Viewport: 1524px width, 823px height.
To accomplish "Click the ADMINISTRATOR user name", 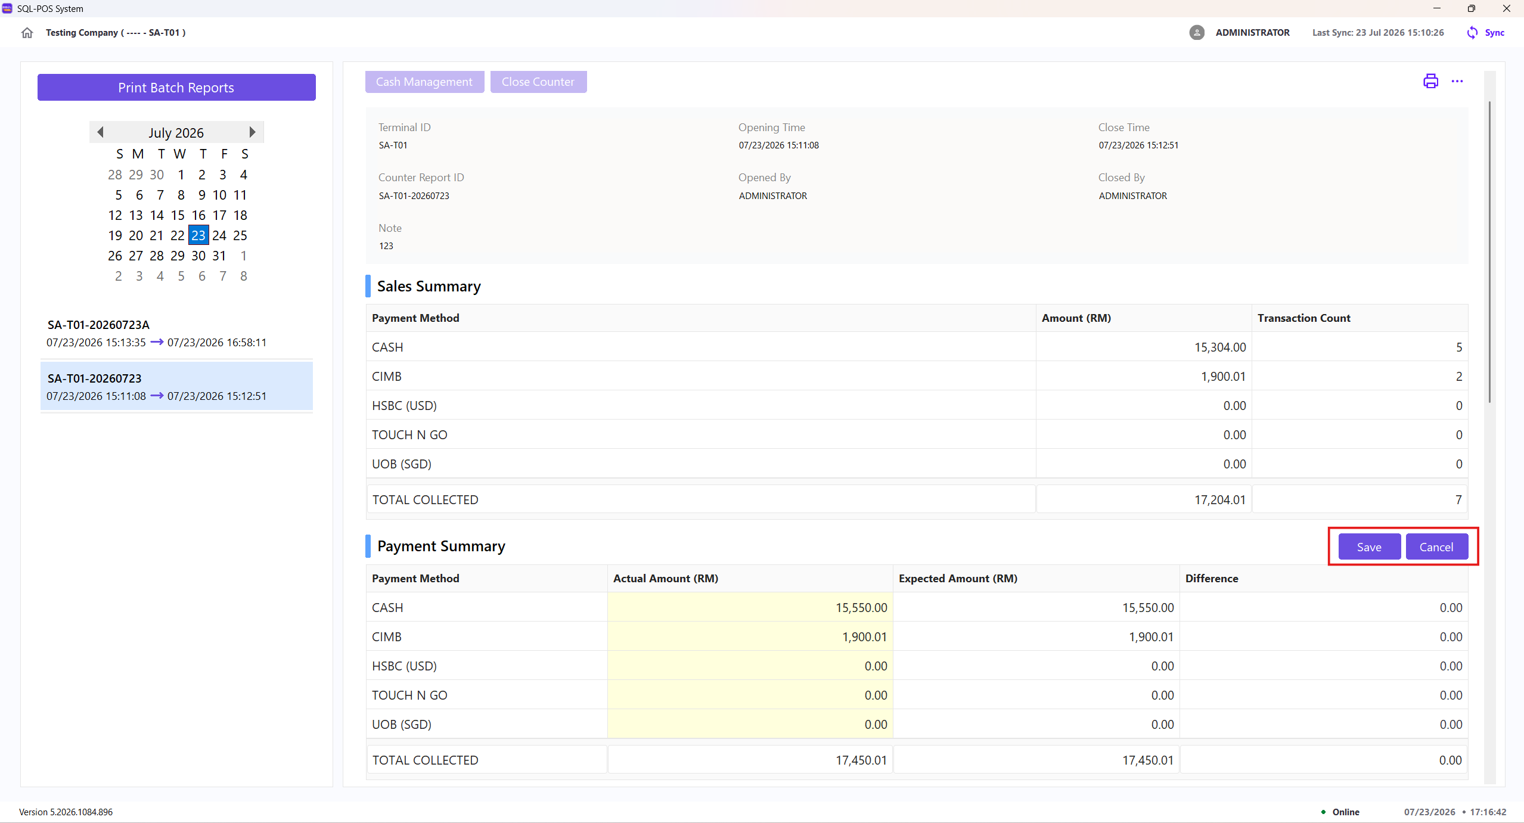I will pyautogui.click(x=1252, y=33).
